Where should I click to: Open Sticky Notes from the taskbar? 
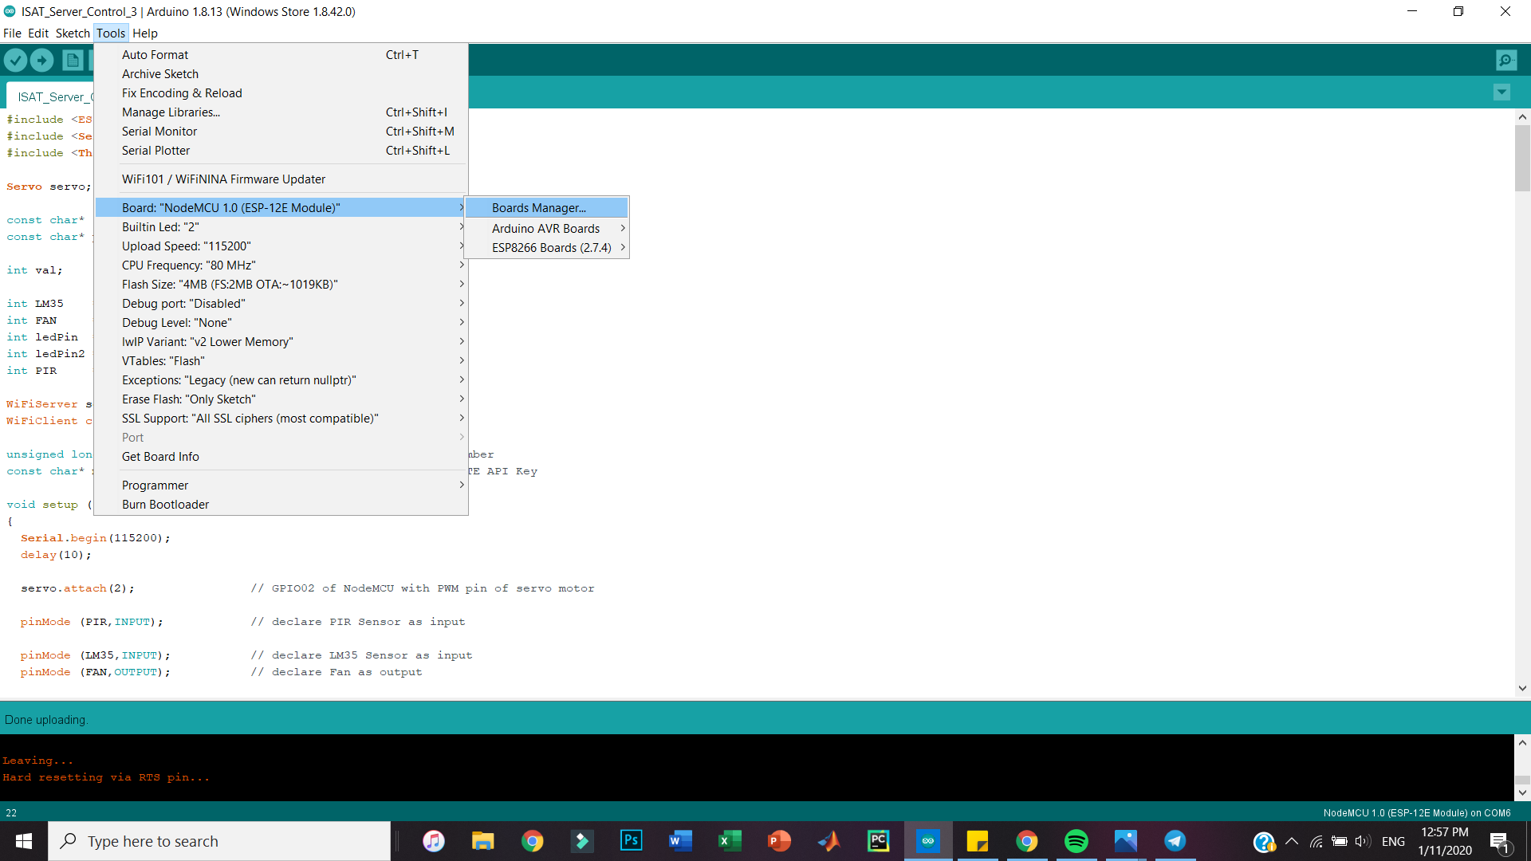pyautogui.click(x=978, y=841)
